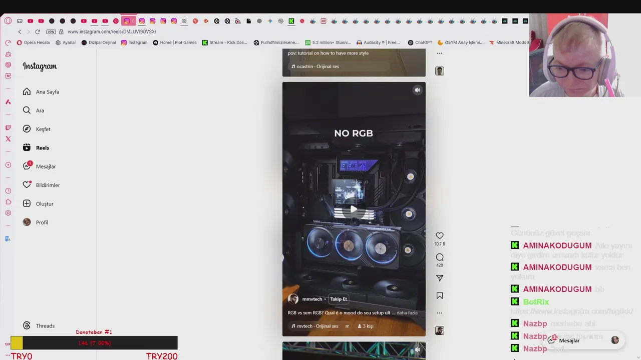Toggle sound on the NO RGB reel
This screenshot has width=641, height=360.
418,90
